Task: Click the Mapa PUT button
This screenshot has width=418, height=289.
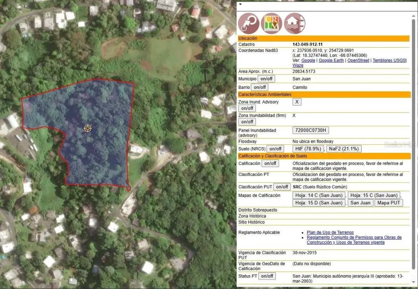Action: (389, 203)
